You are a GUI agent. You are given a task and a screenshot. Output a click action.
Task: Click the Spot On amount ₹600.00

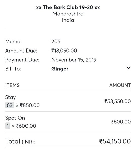coord(121,122)
